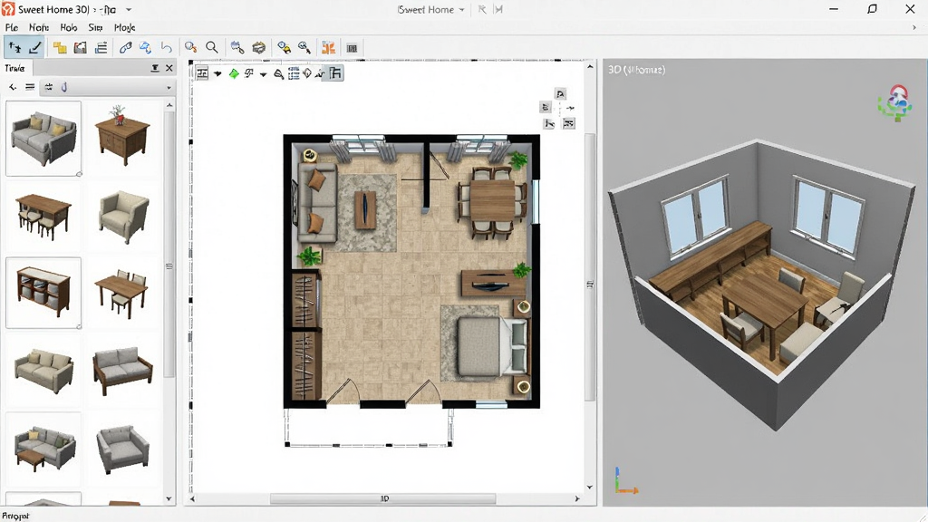The height and width of the screenshot is (522, 928).
Task: Open the "Hob" menu
Action: pos(69,27)
